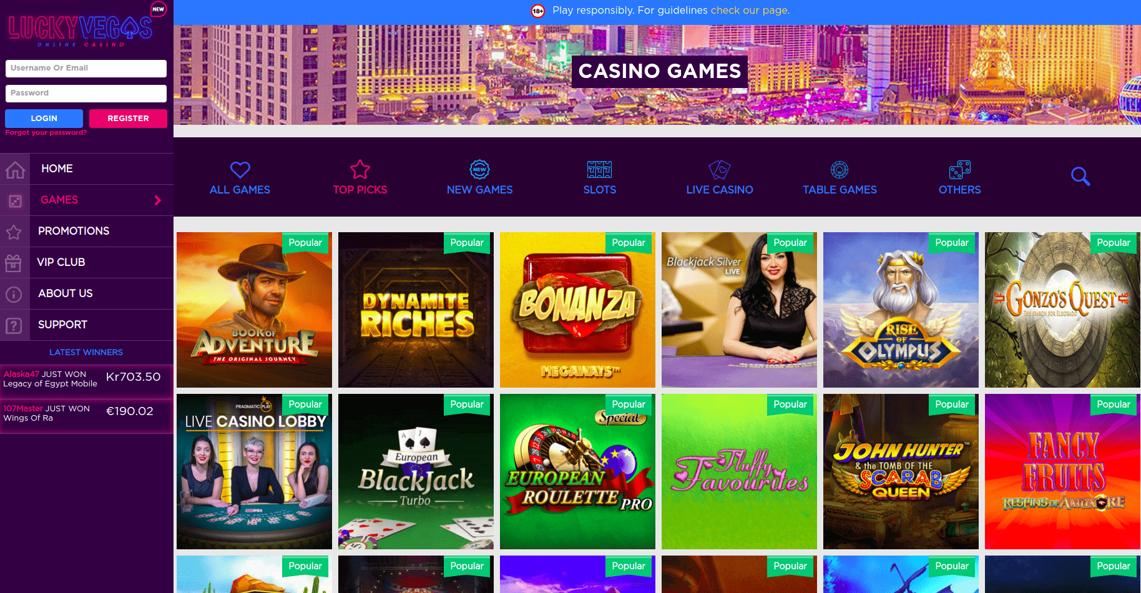Viewport: 1141px width, 593px height.
Task: Open the Slots reel icon
Action: [x=599, y=169]
